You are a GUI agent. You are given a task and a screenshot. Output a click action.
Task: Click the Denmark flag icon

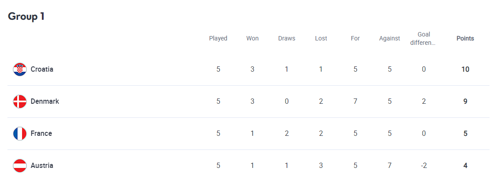click(x=20, y=102)
